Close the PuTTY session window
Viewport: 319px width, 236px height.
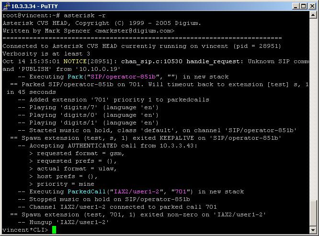click(x=311, y=6)
